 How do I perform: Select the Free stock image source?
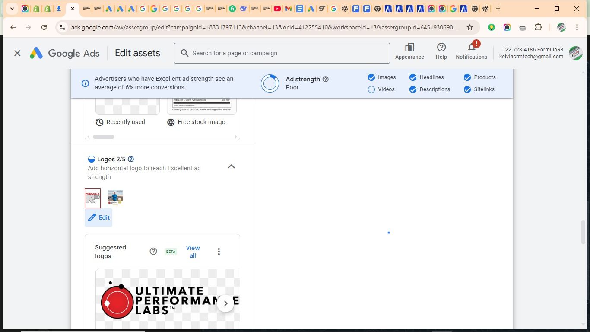point(196,122)
